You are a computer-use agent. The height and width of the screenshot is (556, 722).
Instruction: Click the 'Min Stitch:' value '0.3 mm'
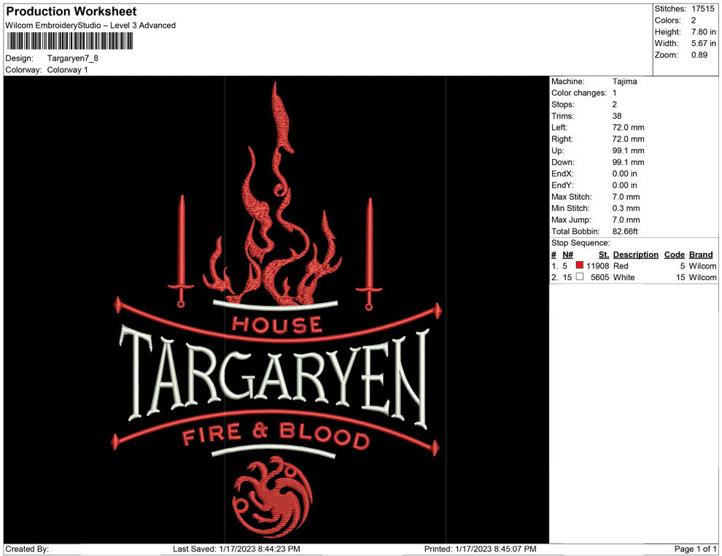626,208
